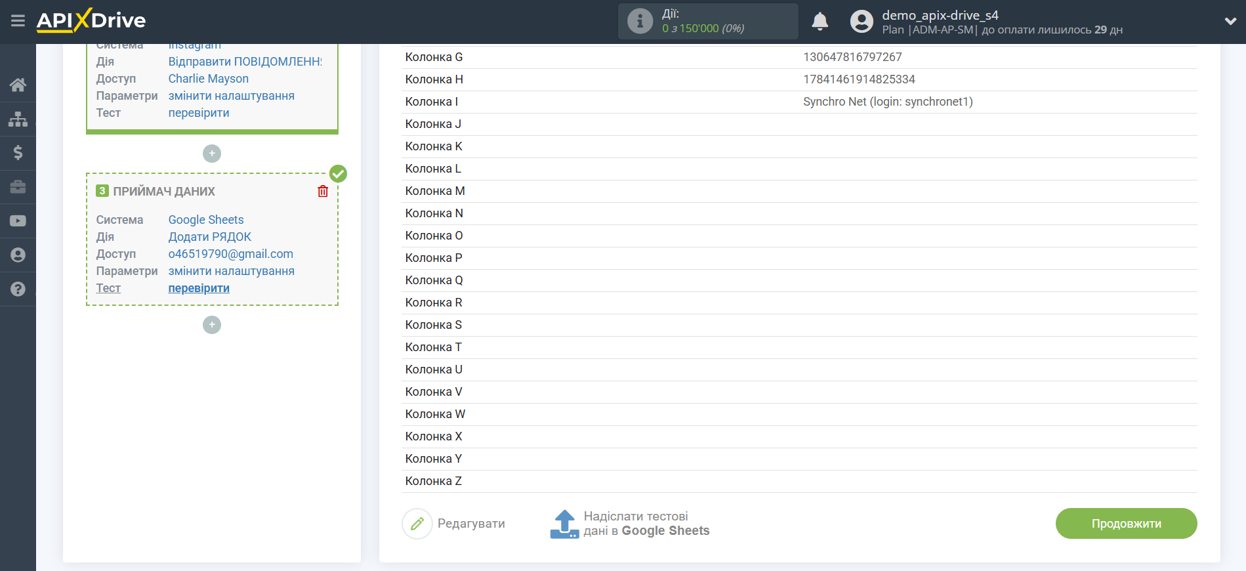
Task: Click the Колонка G row label
Action: [x=434, y=57]
